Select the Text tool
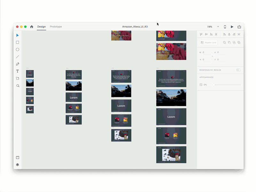Viewport: 256px width, 192px height. (x=18, y=71)
